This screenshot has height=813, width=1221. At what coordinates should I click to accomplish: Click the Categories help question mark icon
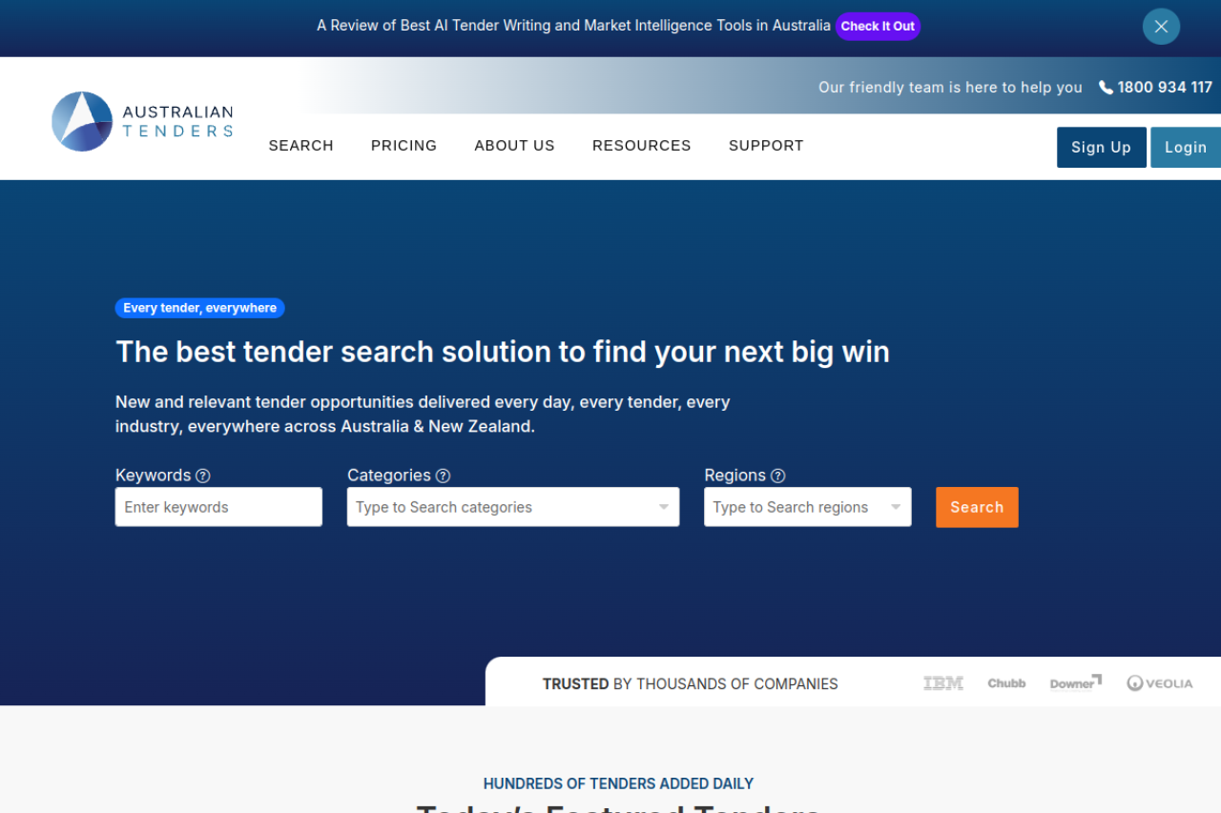click(443, 476)
